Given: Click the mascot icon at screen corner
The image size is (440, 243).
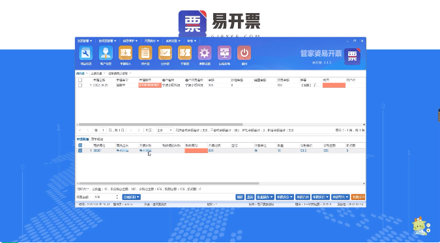Looking at the screenshot, I should click(420, 226).
